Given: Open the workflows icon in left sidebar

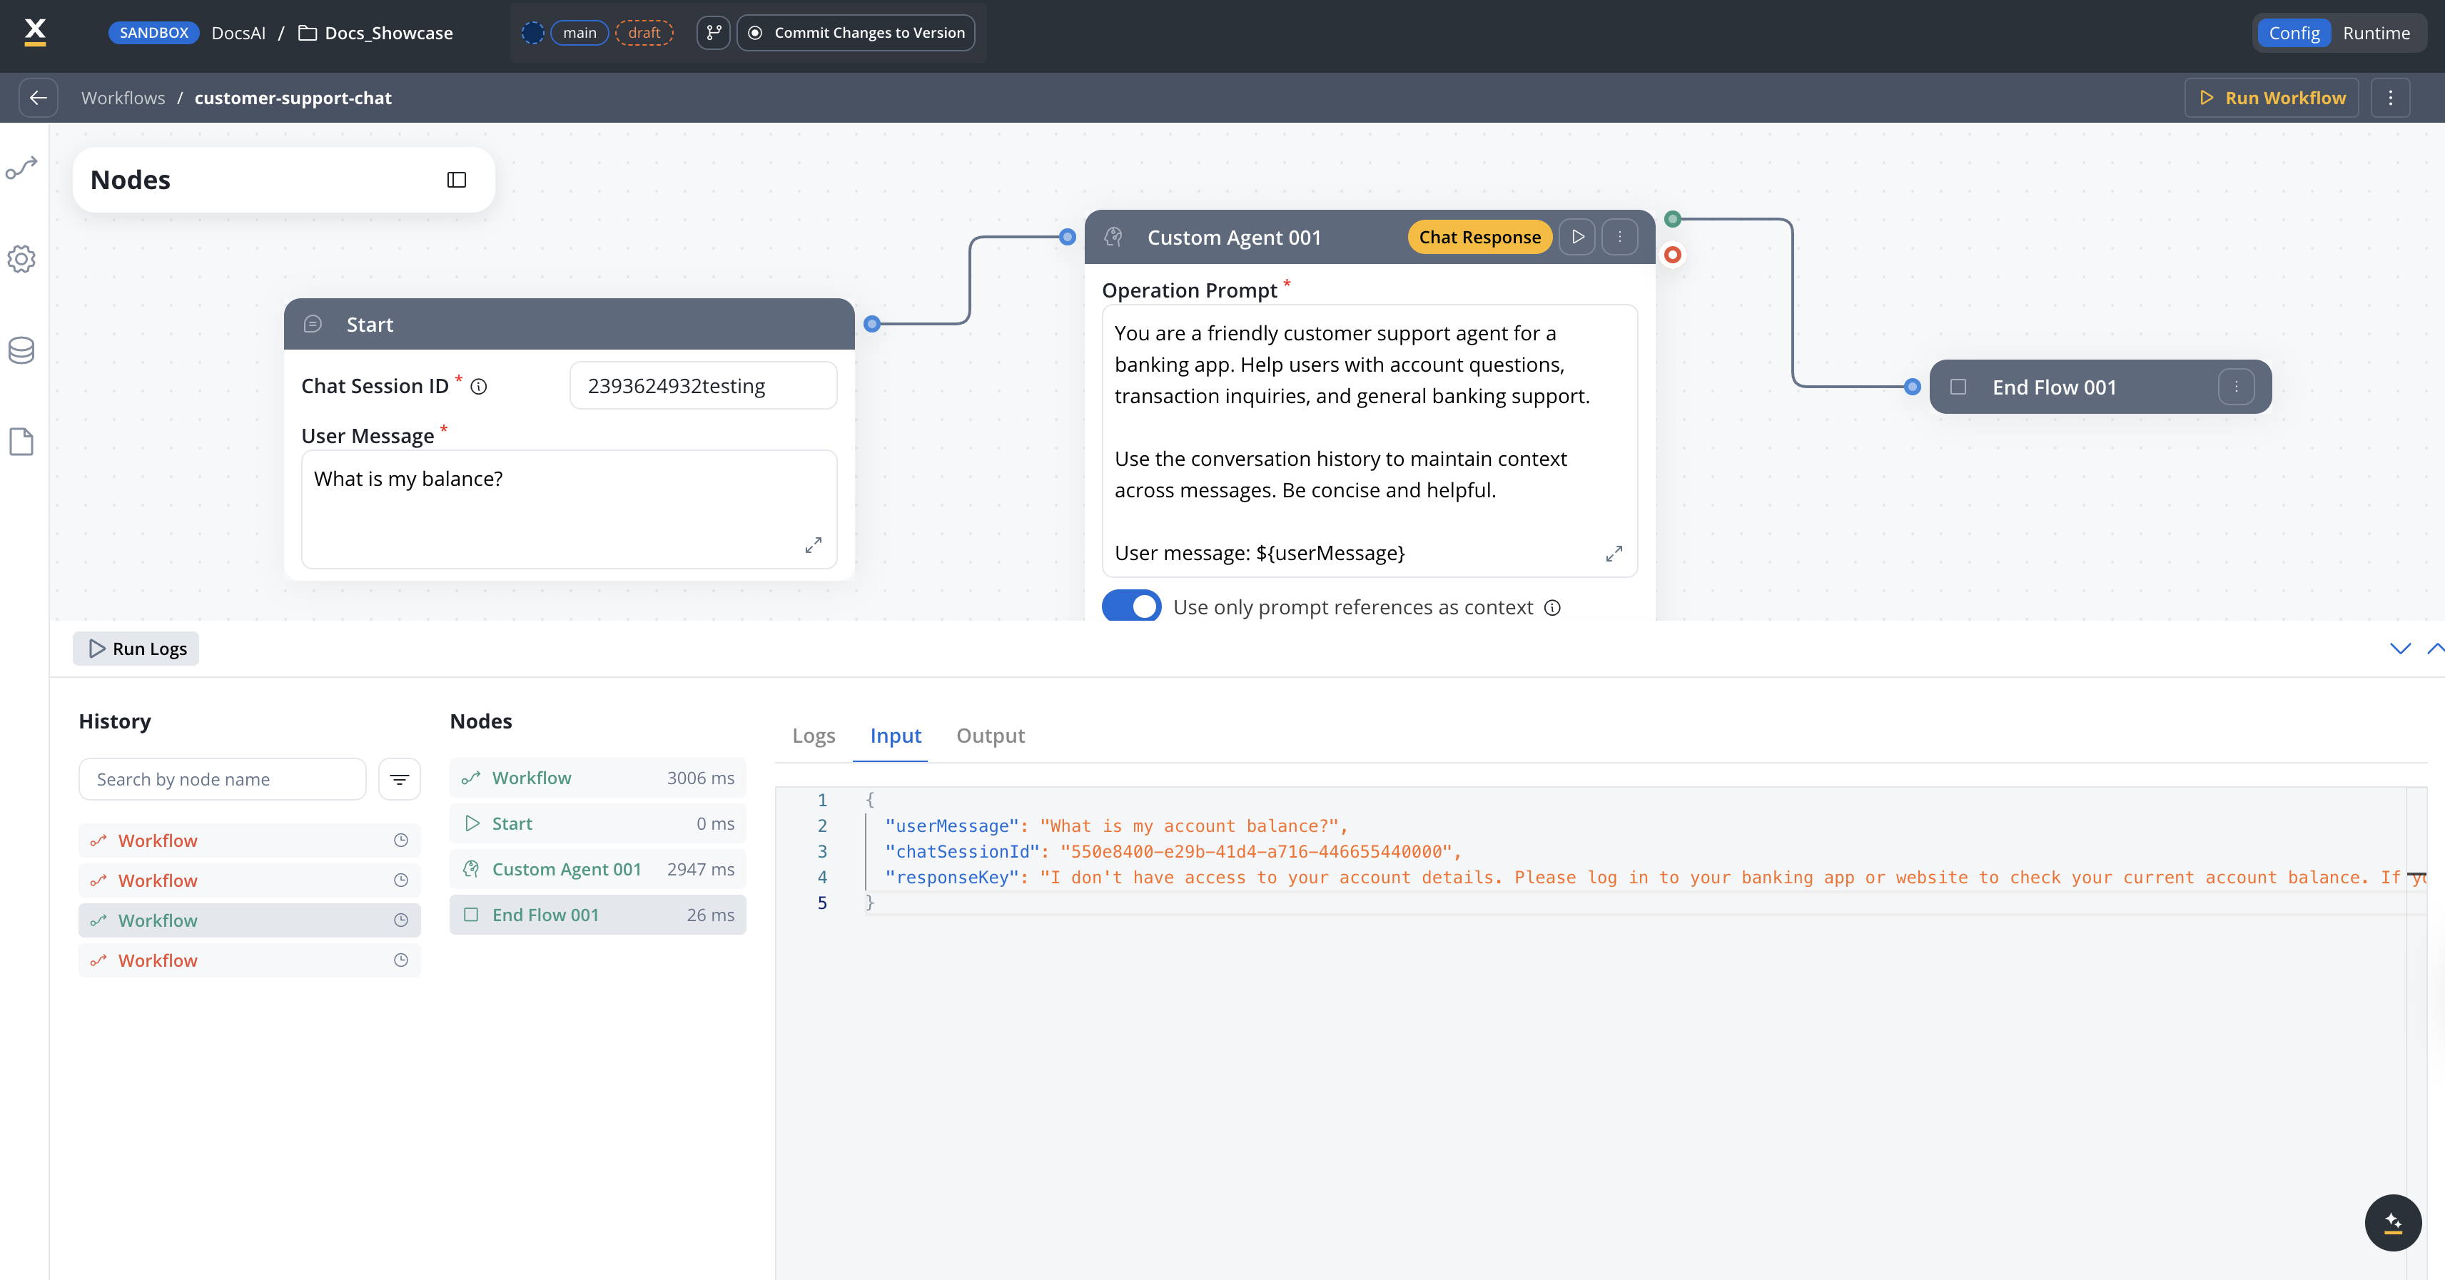Looking at the screenshot, I should point(21,168).
